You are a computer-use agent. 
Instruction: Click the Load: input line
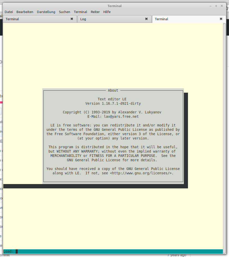(x=113, y=251)
